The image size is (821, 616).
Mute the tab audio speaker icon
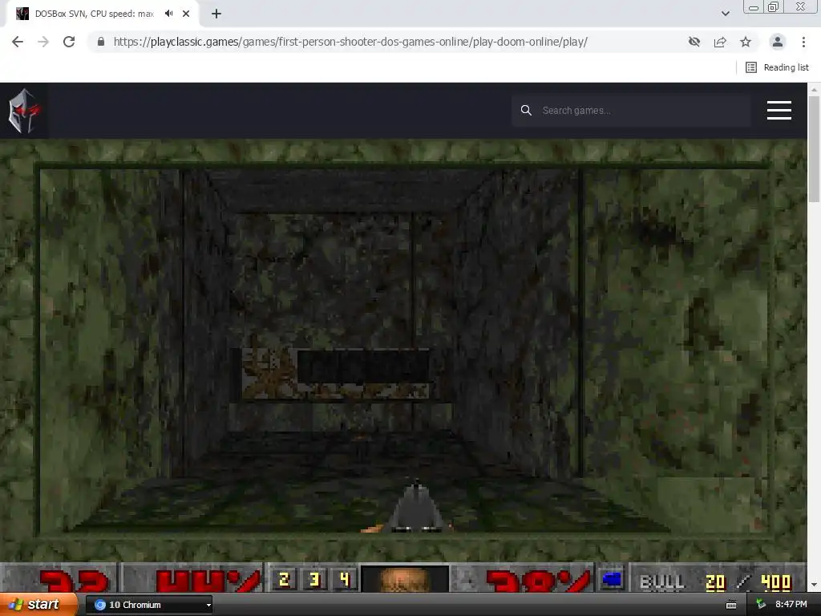click(168, 14)
